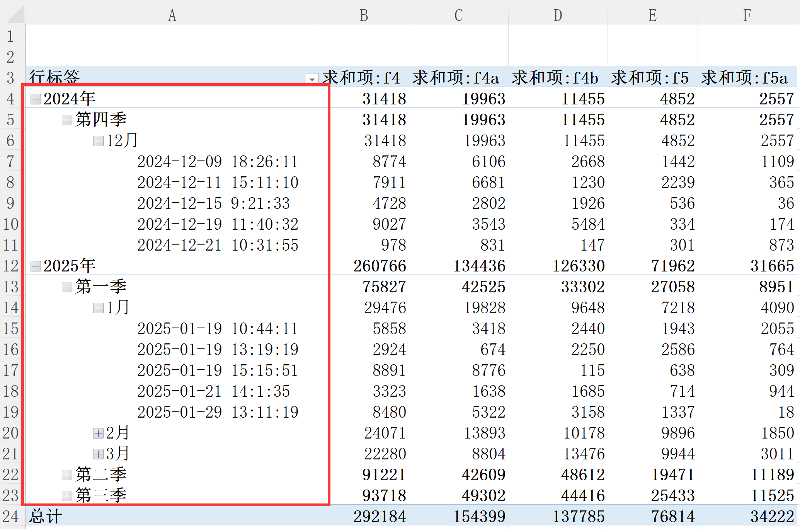This screenshot has width=800, height=529.
Task: Select column A header
Action: click(x=172, y=15)
